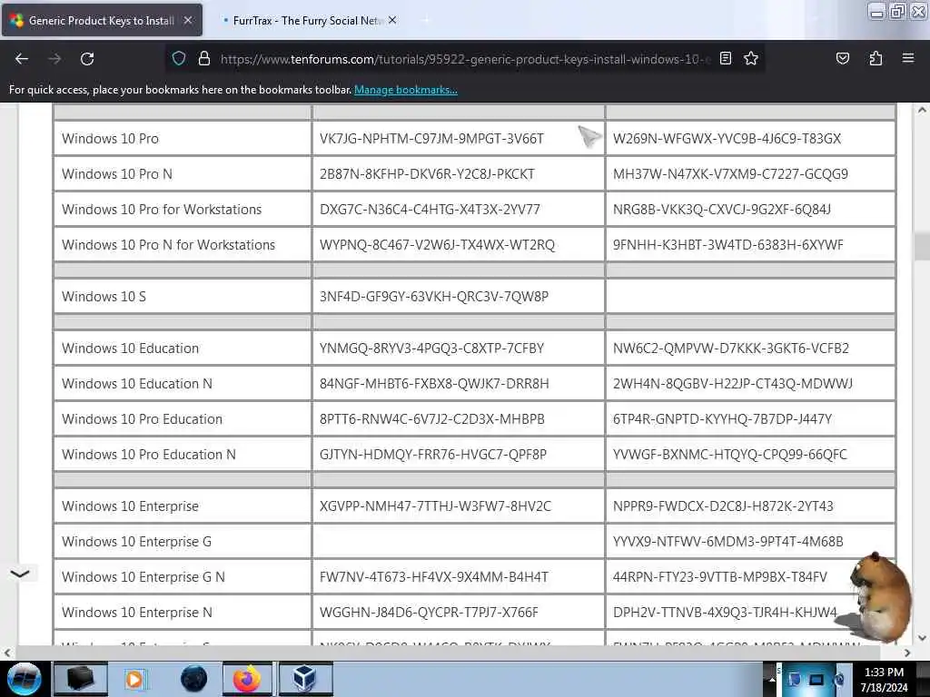This screenshot has height=697, width=930.
Task: Select the Windows 10 S label
Action: (x=104, y=297)
